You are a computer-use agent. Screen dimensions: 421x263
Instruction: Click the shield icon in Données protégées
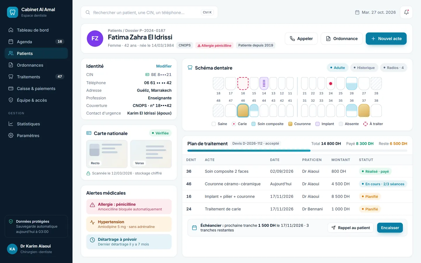pyautogui.click(x=11, y=222)
